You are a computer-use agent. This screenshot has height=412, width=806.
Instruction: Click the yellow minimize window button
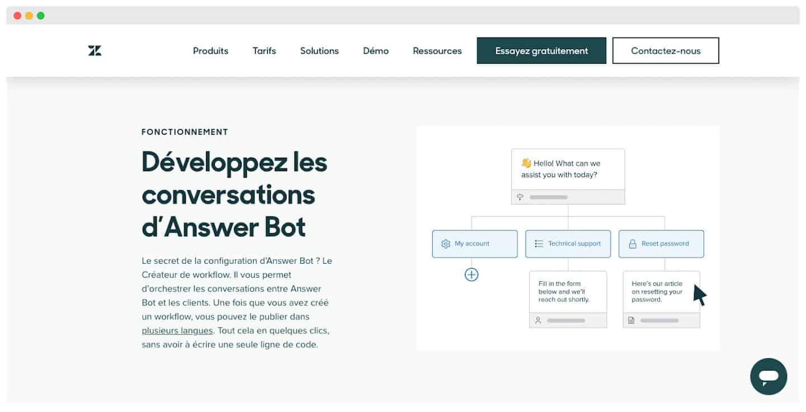coord(29,16)
